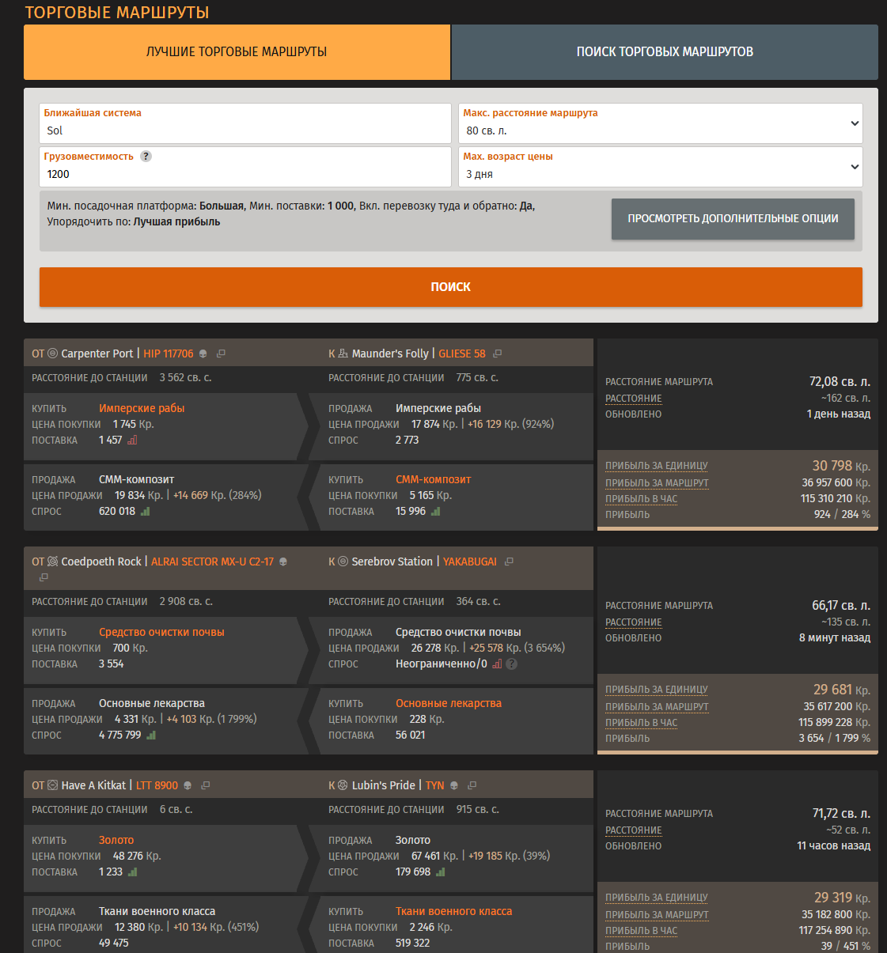The image size is (887, 953).
Task: Click the Carpenter Port station type icon
Action: (x=53, y=354)
